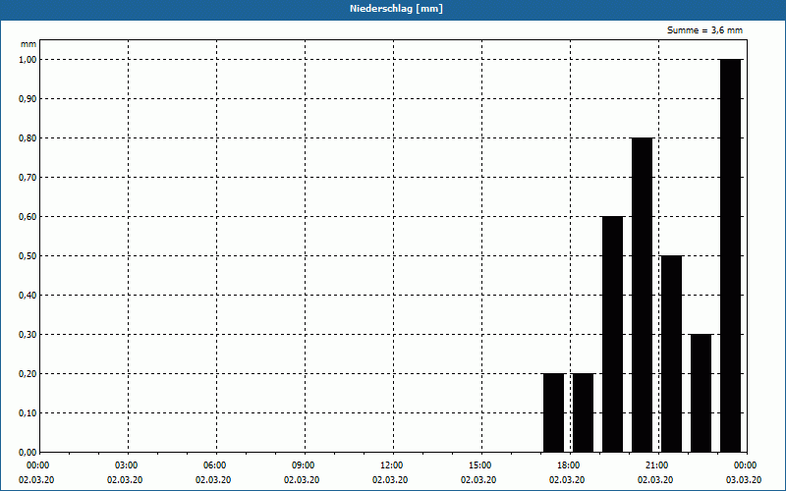Click the 06:00 time axis label

pyautogui.click(x=216, y=465)
